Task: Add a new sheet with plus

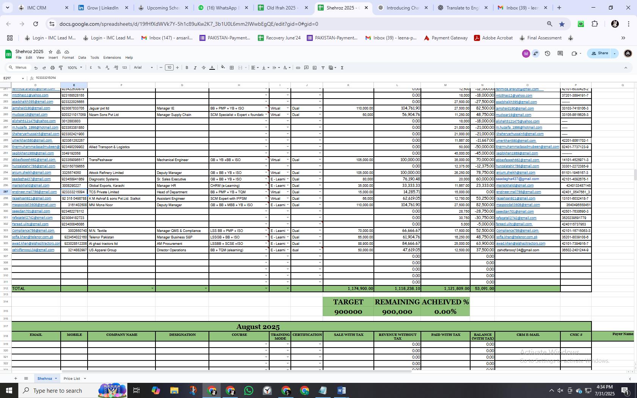Action: pos(16,378)
